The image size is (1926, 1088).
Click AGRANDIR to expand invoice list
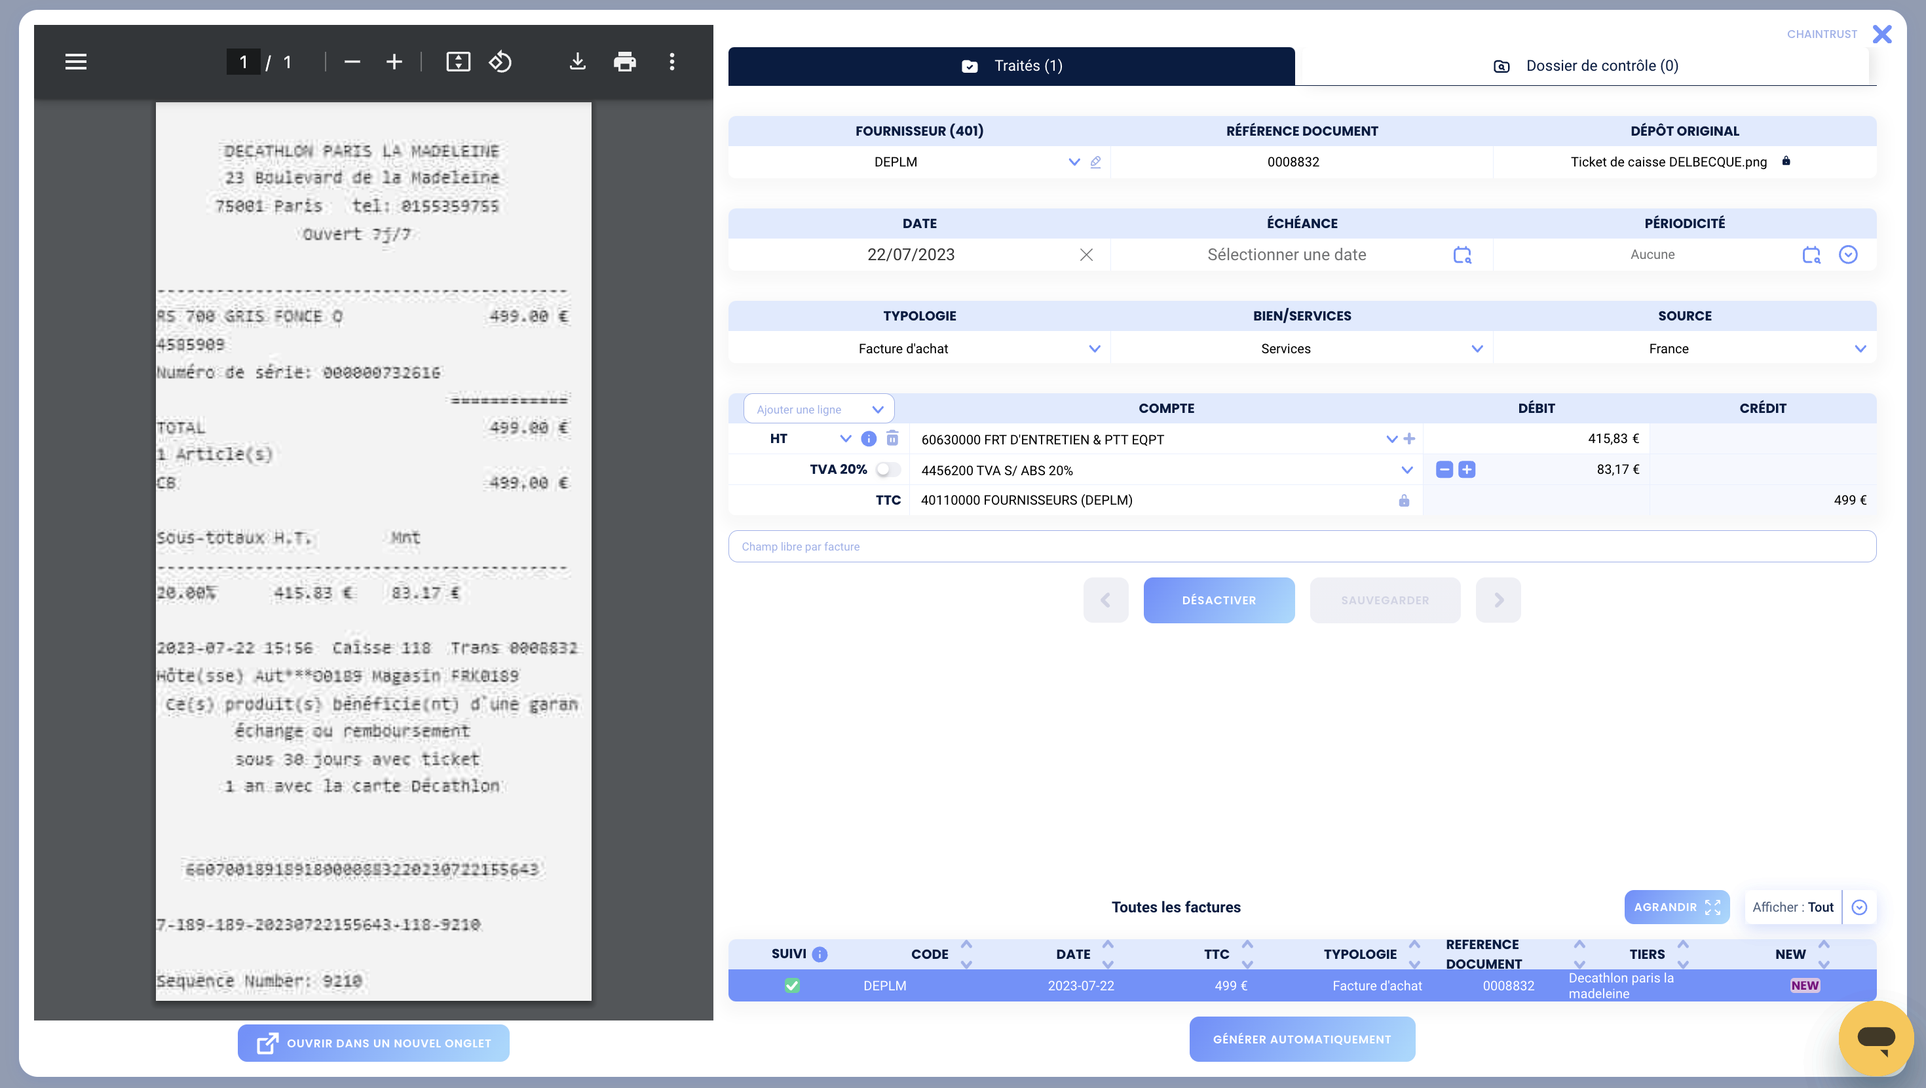point(1676,907)
